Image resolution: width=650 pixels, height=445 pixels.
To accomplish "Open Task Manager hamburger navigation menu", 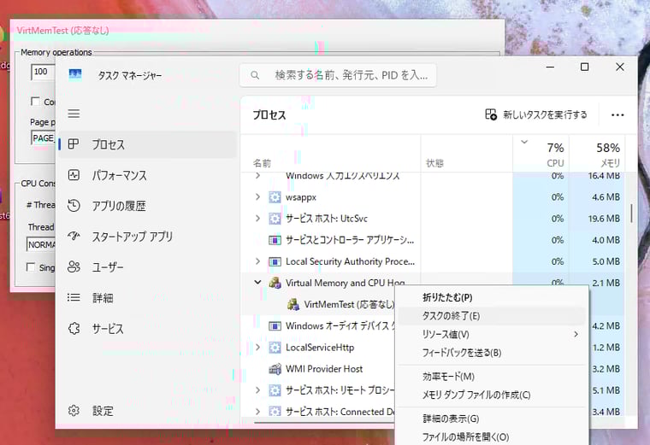I will pos(74,114).
